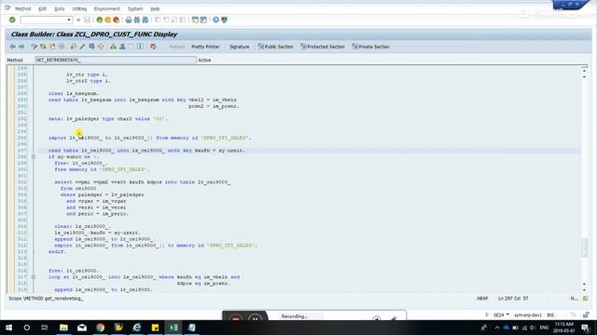Collapse the IF block at line 298

click(34, 157)
